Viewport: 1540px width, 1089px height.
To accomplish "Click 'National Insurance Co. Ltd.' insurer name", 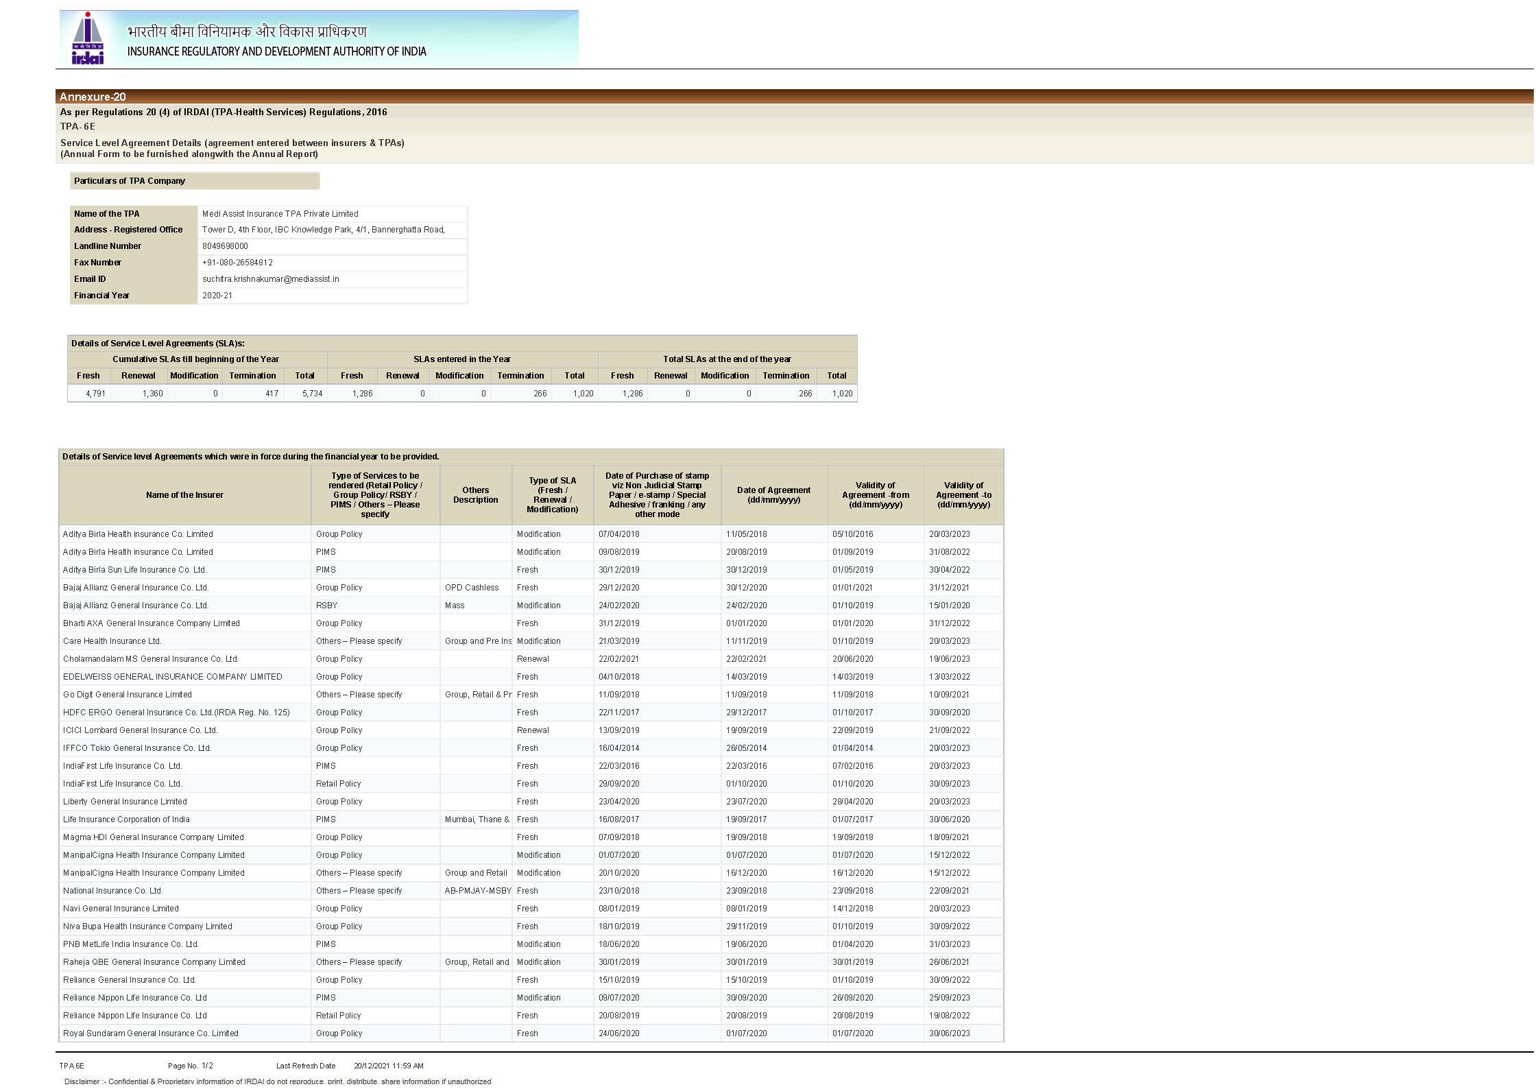I will (112, 891).
